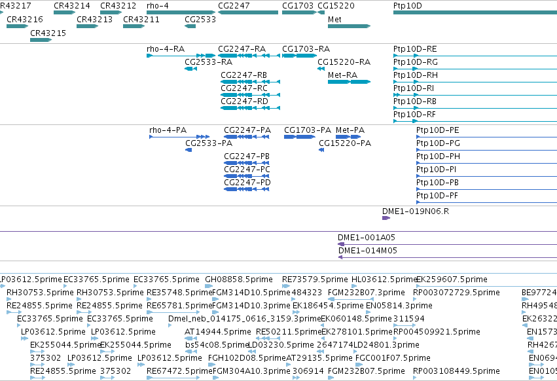Select the Ptp10D-RF transcript label
The image size is (557, 381).
414,115
